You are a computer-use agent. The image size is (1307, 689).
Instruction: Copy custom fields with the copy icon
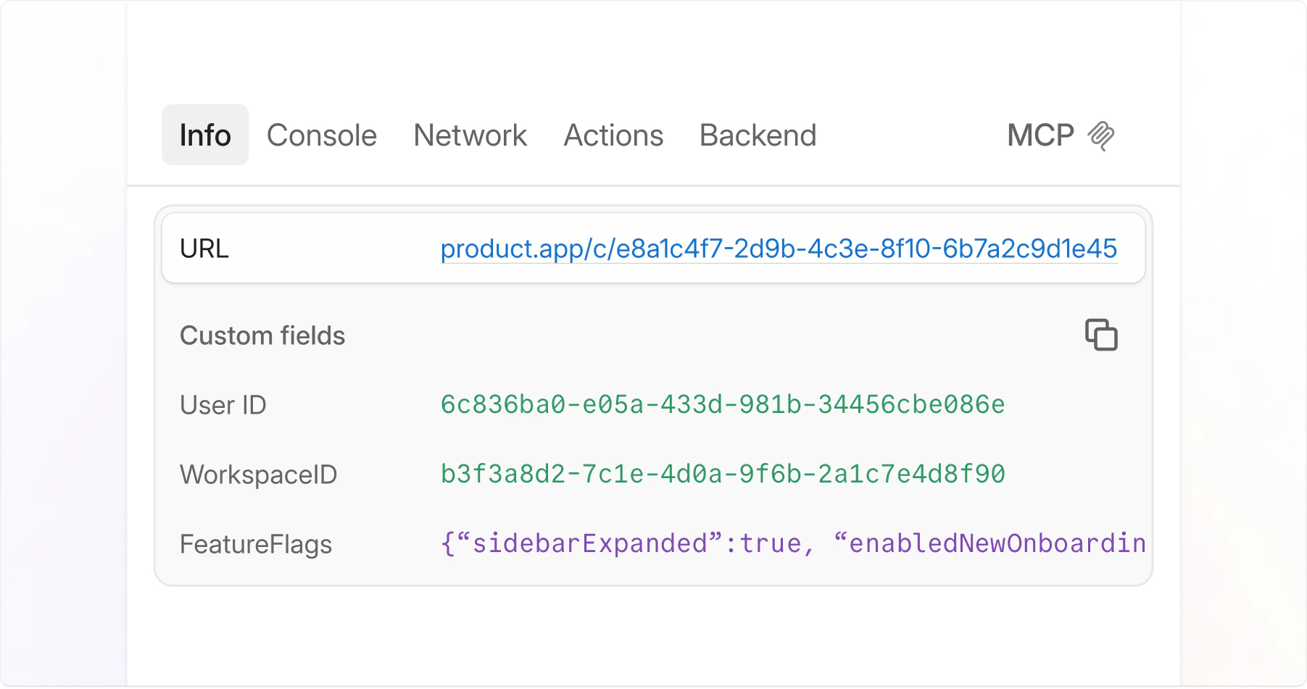coord(1101,335)
